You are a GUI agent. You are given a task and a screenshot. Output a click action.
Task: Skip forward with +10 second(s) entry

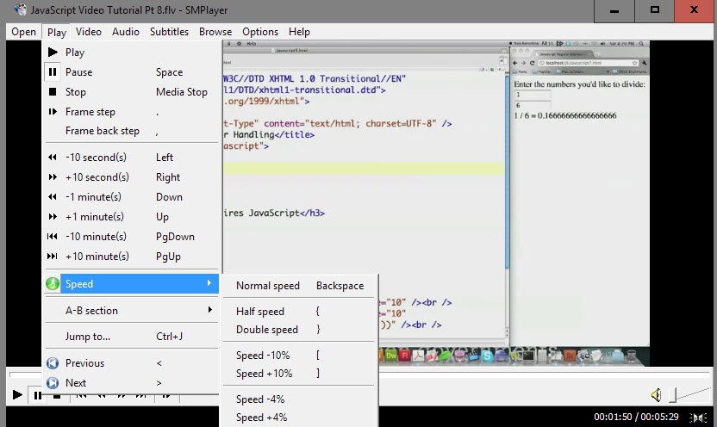(x=132, y=177)
